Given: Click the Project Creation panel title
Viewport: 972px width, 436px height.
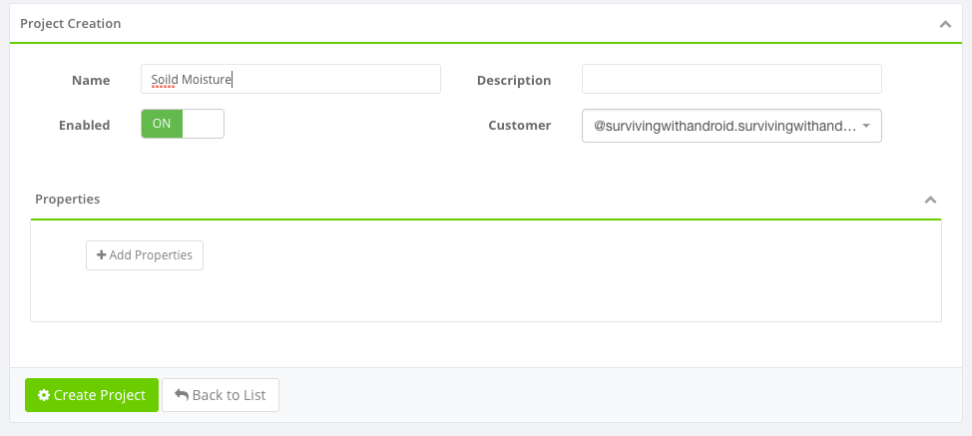Looking at the screenshot, I should (71, 23).
